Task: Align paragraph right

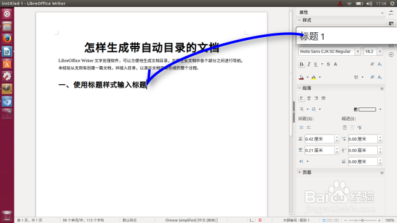Action: click(x=316, y=98)
